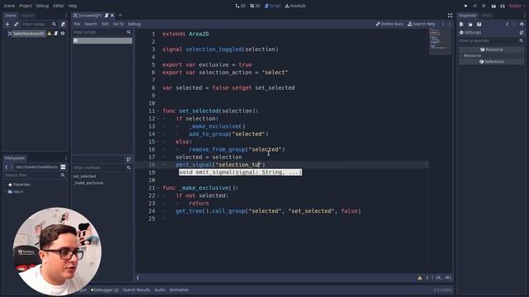
Task: Fold the _make_exclusive function at line 21
Action: [158, 188]
